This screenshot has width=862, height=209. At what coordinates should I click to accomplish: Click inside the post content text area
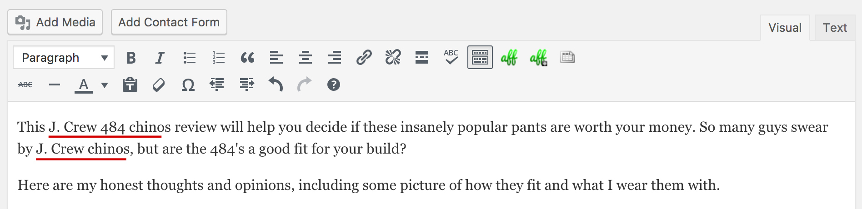click(x=431, y=155)
